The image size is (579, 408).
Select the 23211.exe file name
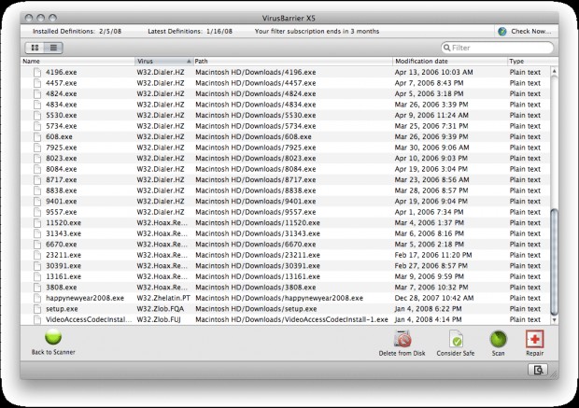click(64, 255)
